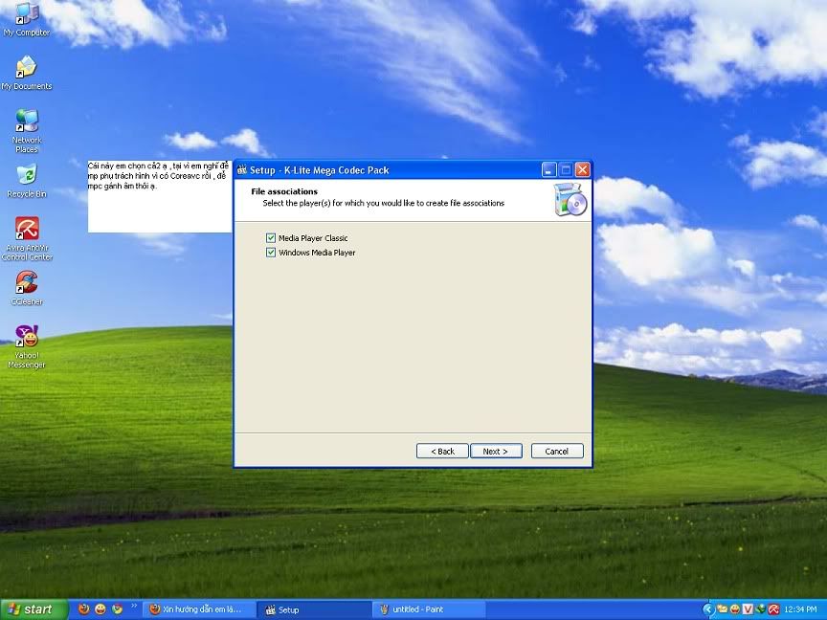
Task: Click the taskbar clock showing 12:34 PM
Action: pyautogui.click(x=800, y=609)
